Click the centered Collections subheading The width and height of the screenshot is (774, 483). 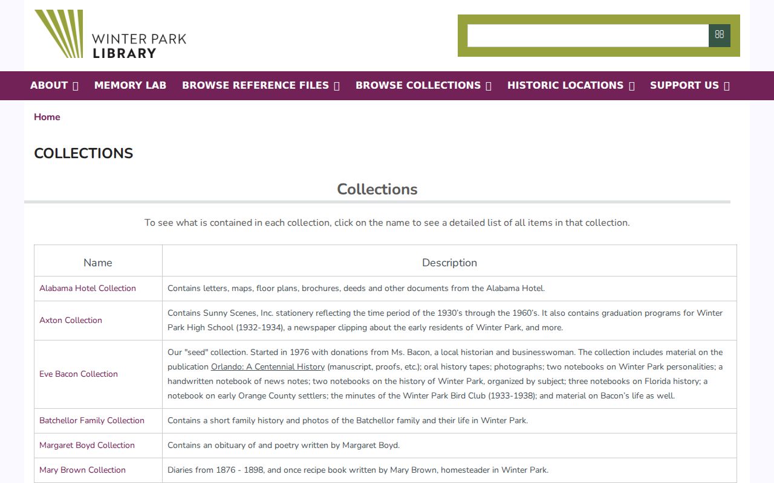point(377,189)
